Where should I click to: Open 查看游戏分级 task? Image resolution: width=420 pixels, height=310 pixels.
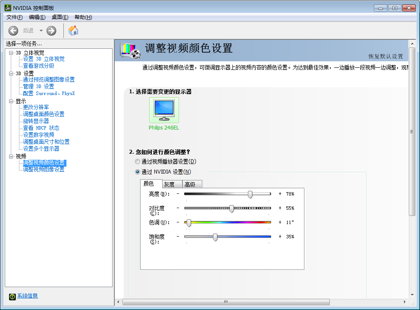[x=38, y=66]
